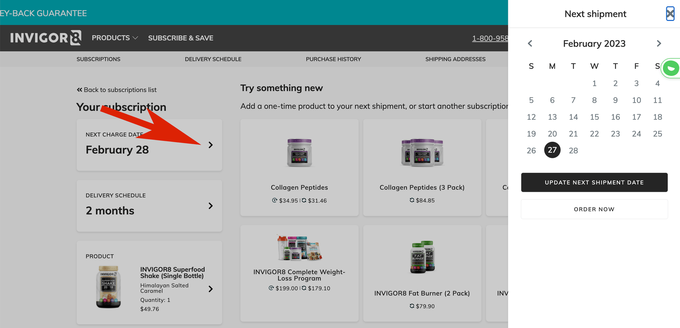Open the Products dropdown menu

coord(115,38)
